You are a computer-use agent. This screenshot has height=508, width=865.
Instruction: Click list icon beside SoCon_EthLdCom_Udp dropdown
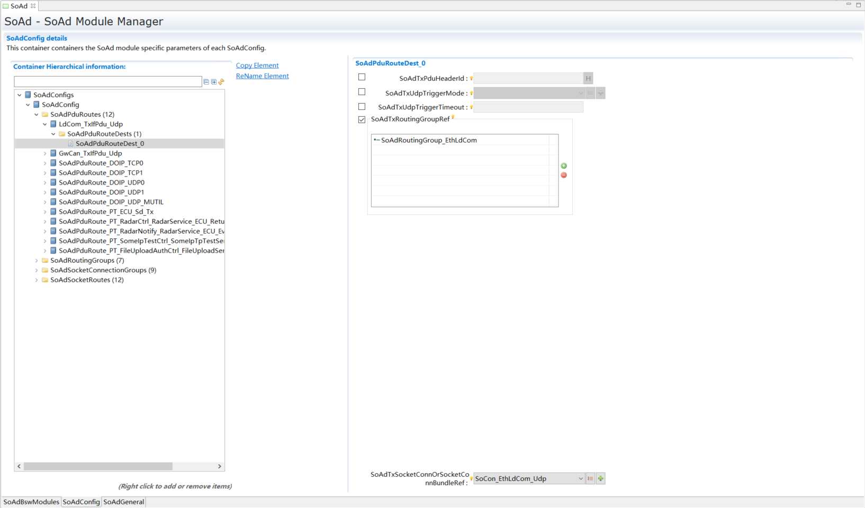590,478
